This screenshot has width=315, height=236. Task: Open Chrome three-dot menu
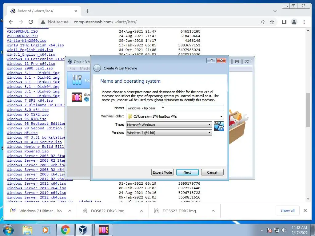(304, 22)
